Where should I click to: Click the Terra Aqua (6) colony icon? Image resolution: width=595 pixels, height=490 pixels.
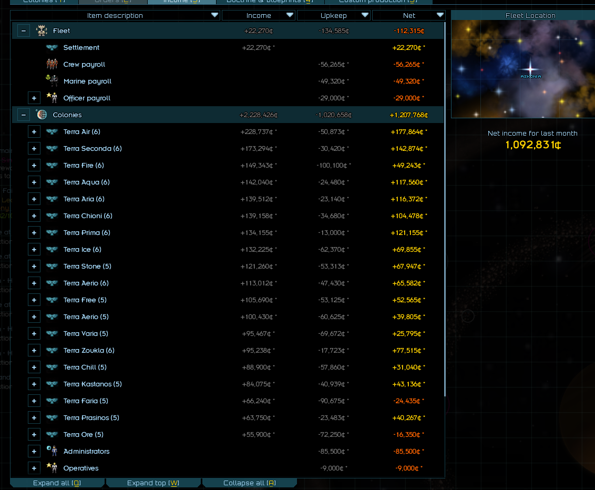point(52,182)
